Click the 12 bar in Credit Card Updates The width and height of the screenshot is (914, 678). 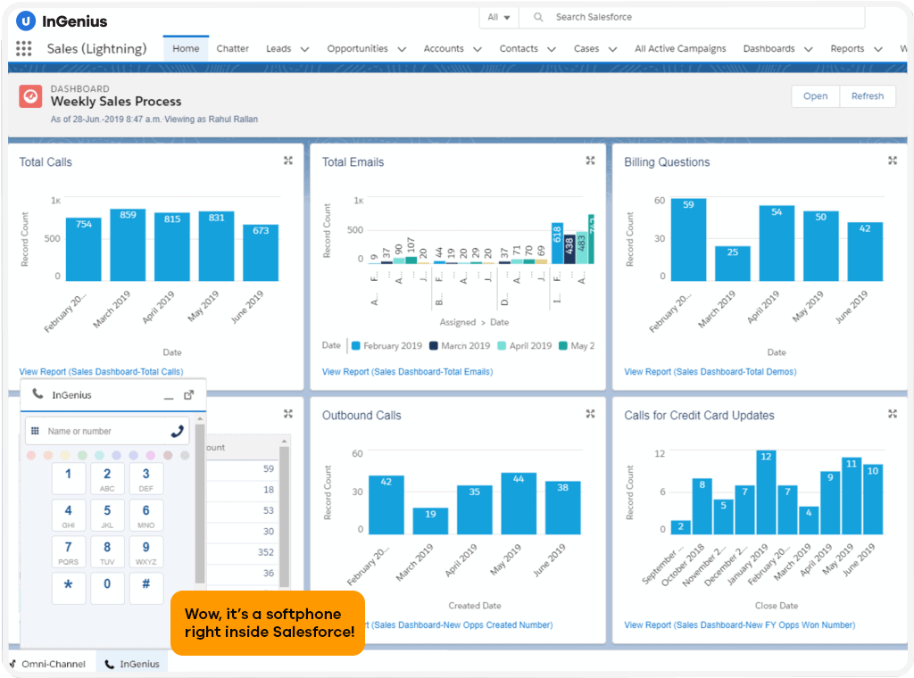(766, 492)
